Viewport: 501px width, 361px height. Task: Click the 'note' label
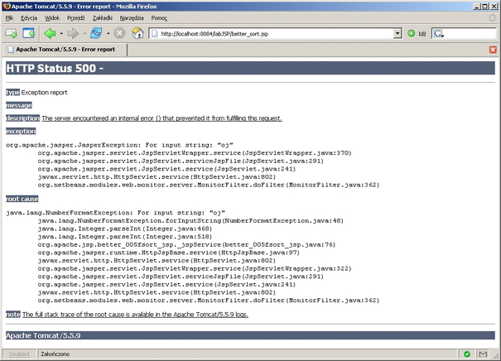[13, 315]
